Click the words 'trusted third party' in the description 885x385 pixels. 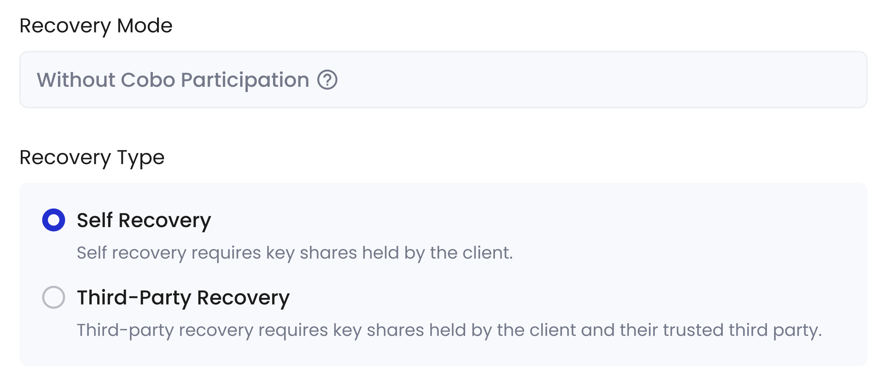[742, 330]
